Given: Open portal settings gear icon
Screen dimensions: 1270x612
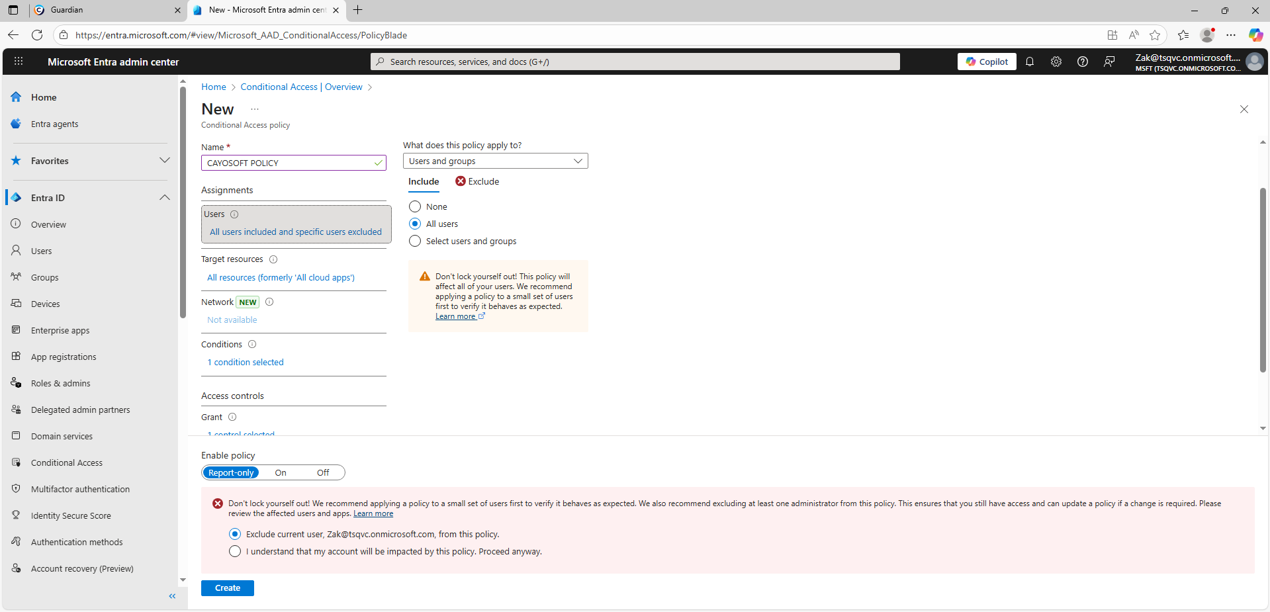Looking at the screenshot, I should pos(1056,62).
